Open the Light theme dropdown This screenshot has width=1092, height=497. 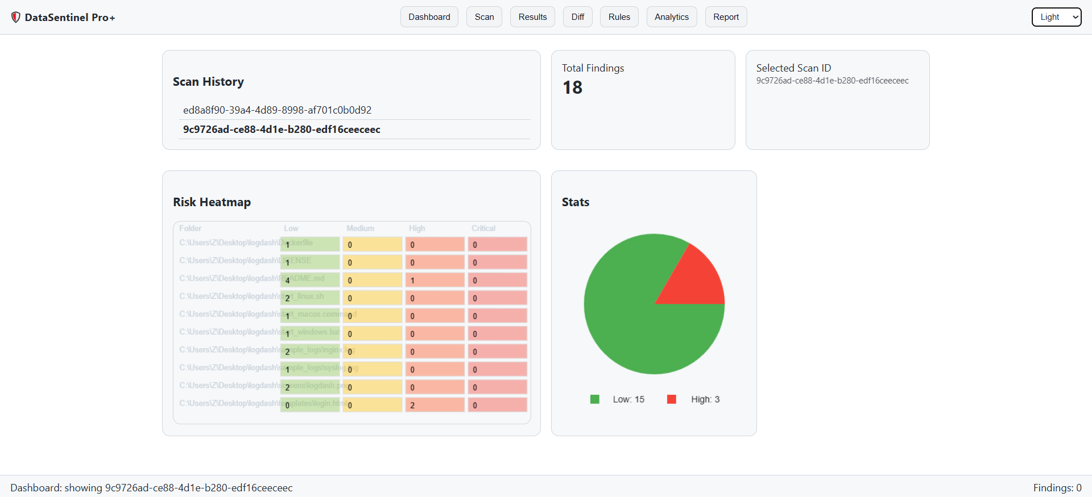1057,17
